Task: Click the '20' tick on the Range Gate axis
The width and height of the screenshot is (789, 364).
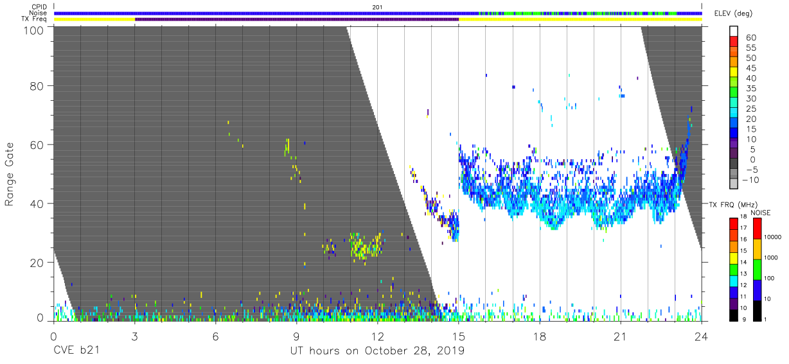Action: [x=37, y=263]
